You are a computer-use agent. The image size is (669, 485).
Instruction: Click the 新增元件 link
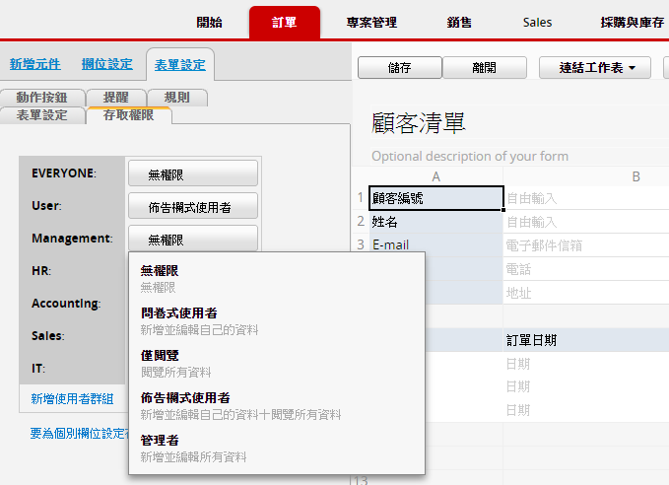(x=35, y=64)
